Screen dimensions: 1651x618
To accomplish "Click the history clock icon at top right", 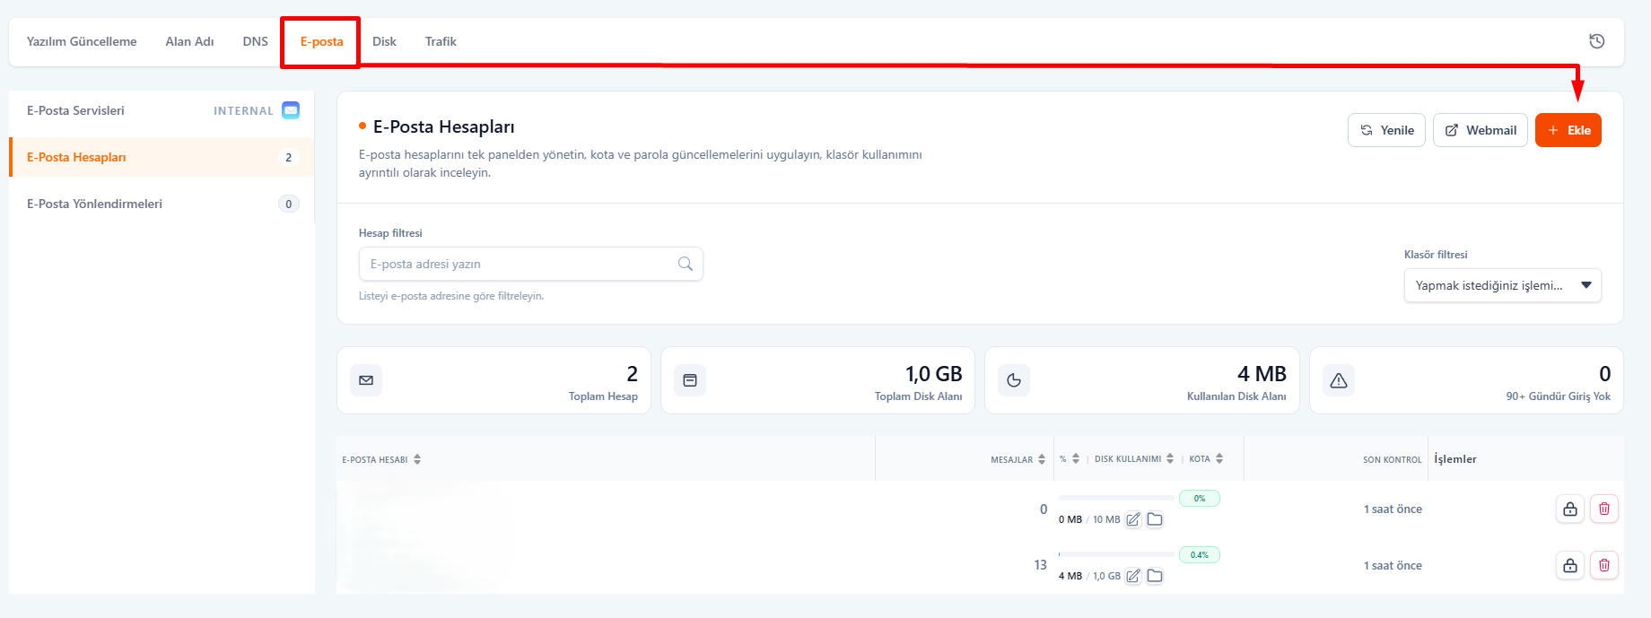I will pyautogui.click(x=1596, y=41).
